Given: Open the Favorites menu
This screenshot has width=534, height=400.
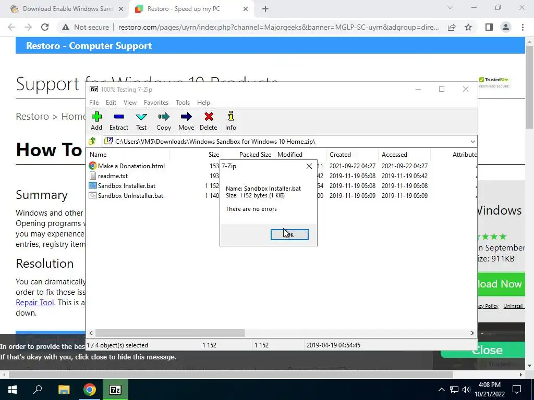Looking at the screenshot, I should [156, 103].
